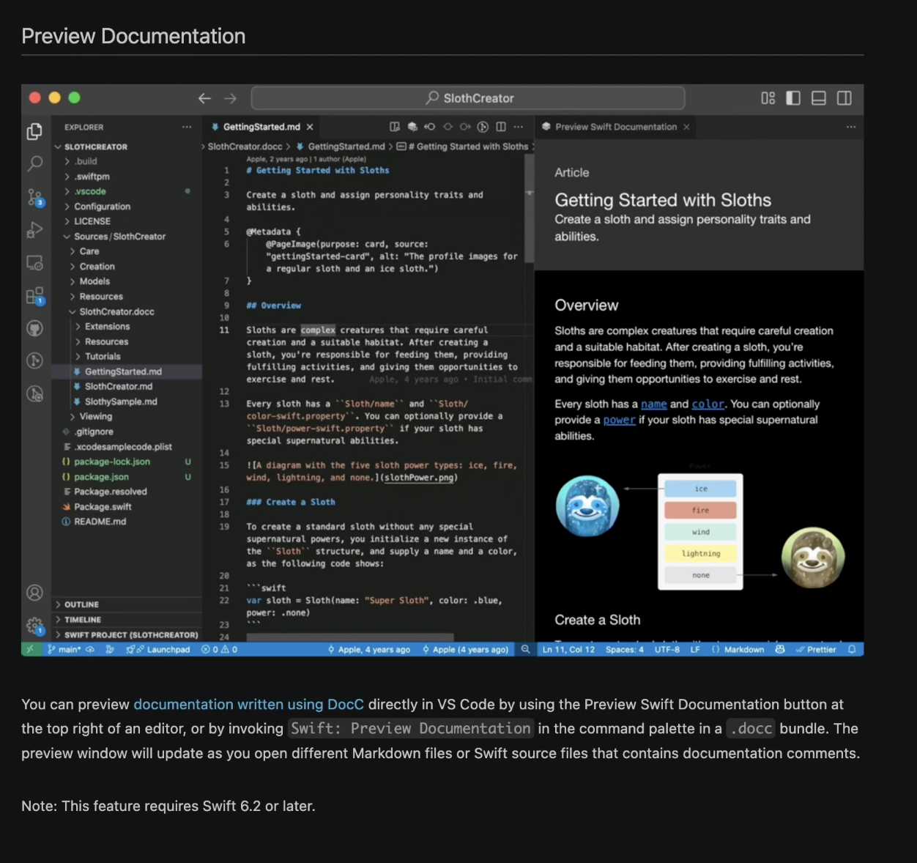Expand the .build folder
The width and height of the screenshot is (917, 863).
(x=126, y=161)
